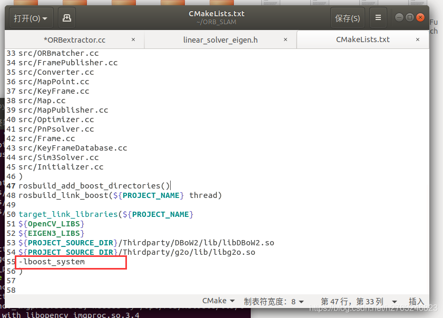Viewport: 443px width, 318px height.
Task: Select the CMakeLists.txt tab
Action: tap(363, 39)
